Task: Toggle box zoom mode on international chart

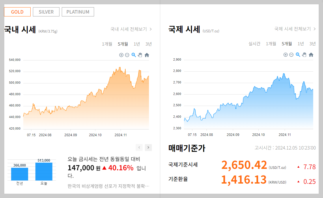Action: point(298,54)
